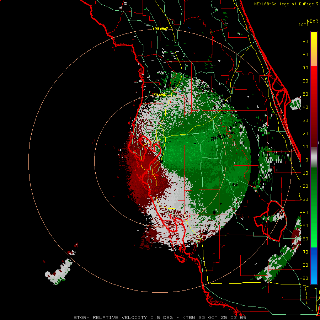Click the -10 velocity scale label

click(304, 173)
